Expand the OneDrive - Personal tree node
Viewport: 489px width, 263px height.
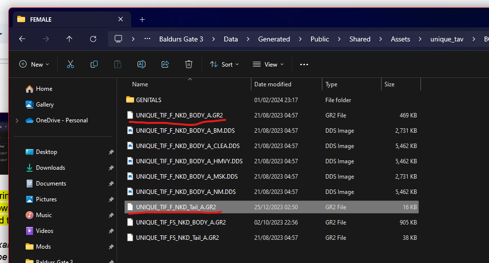(18, 120)
